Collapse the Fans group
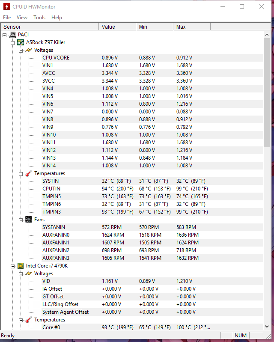274x342 pixels. (x=21, y=220)
